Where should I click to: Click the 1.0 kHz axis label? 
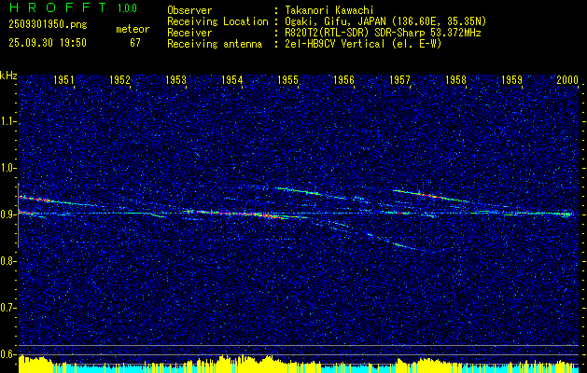8,168
